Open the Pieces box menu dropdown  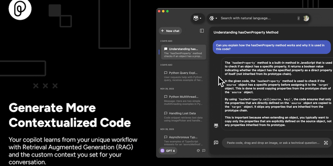(197, 18)
